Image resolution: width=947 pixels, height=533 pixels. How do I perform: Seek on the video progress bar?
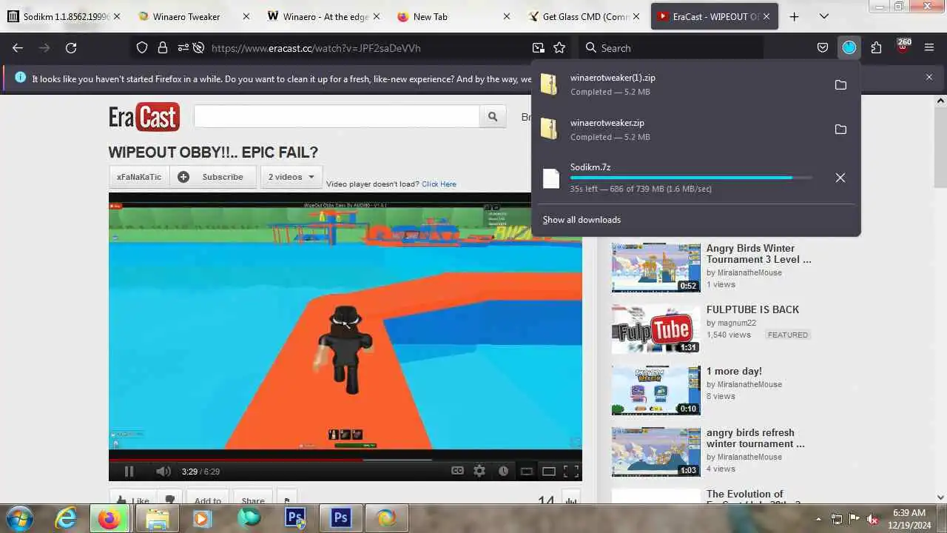click(x=345, y=459)
